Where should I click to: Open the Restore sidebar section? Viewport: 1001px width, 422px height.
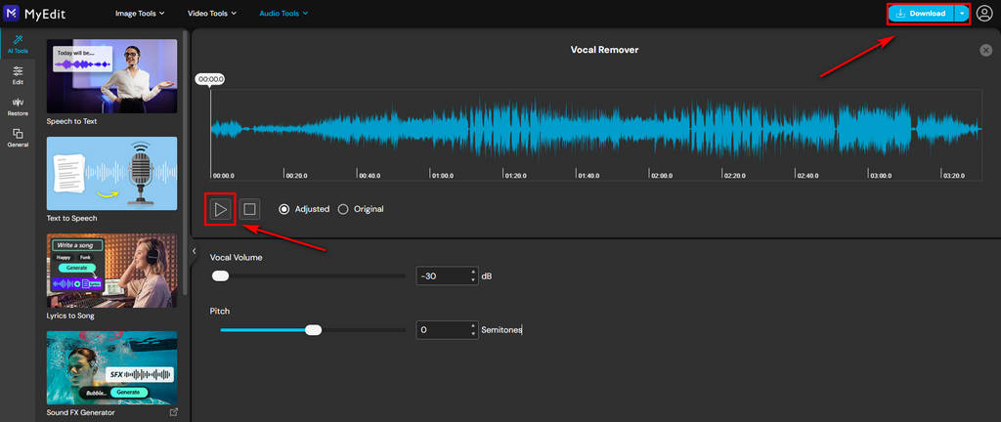click(18, 106)
